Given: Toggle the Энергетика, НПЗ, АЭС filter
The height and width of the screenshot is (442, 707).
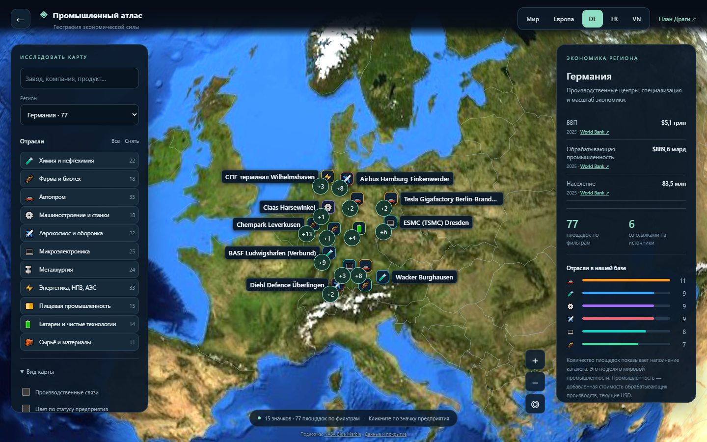Looking at the screenshot, I should click(x=80, y=288).
